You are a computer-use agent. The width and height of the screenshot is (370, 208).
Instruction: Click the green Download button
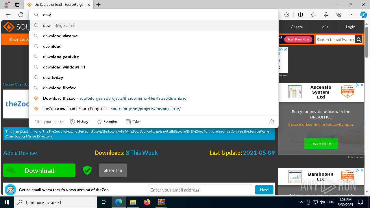pyautogui.click(x=39, y=170)
